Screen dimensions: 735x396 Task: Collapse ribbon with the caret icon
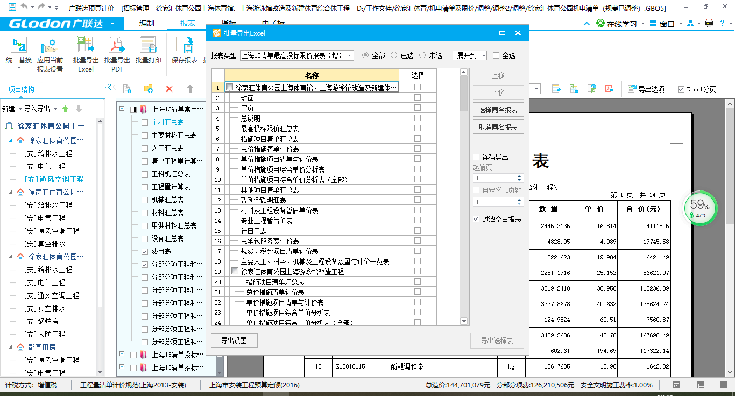pyautogui.click(x=588, y=24)
